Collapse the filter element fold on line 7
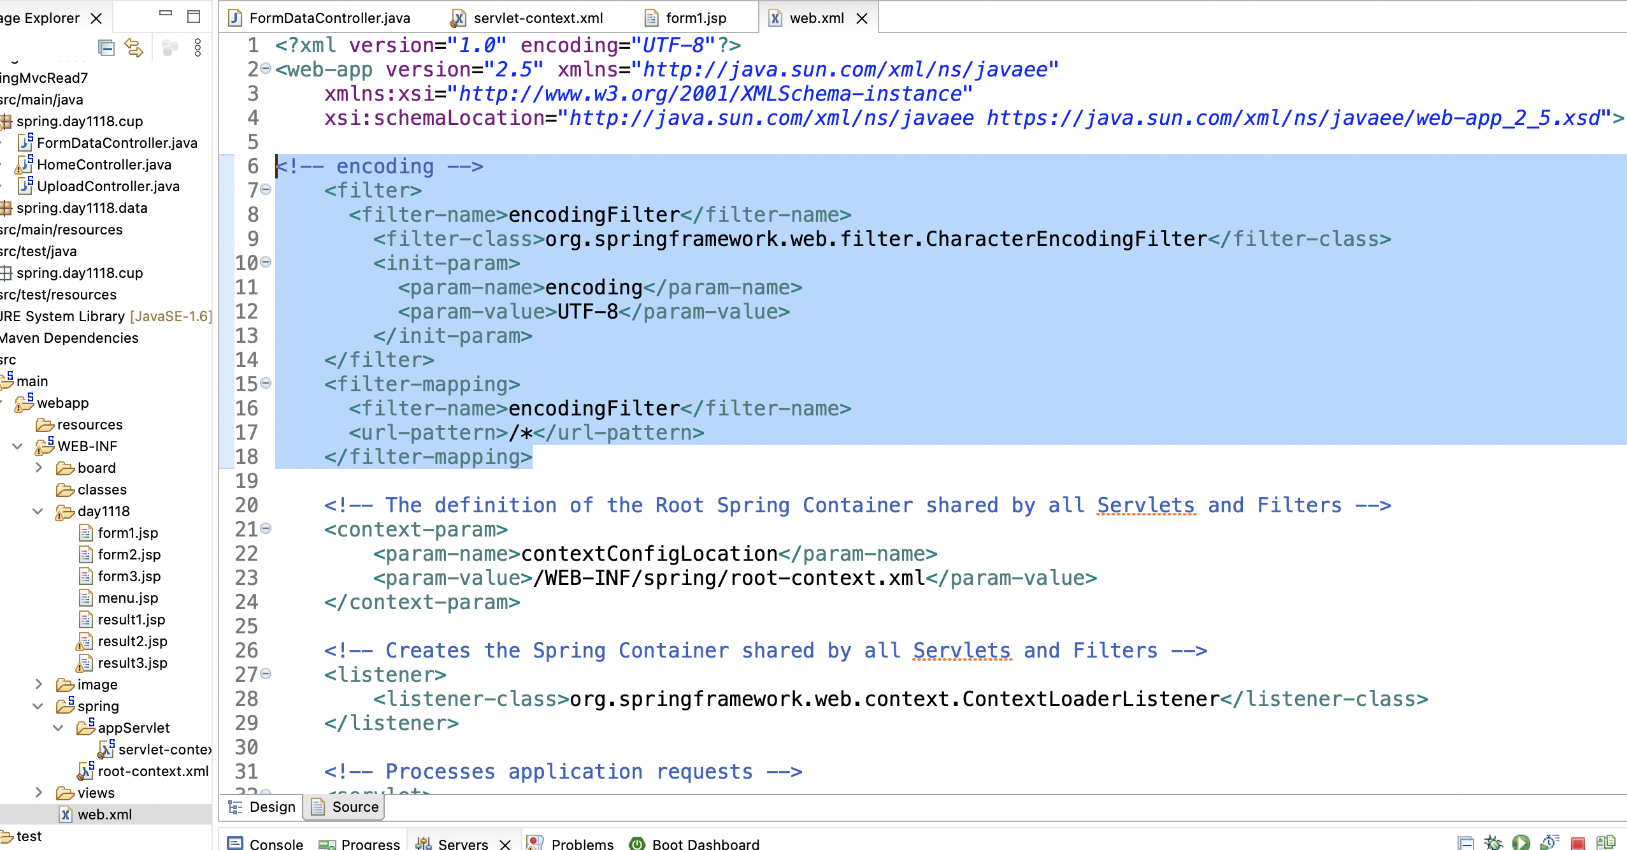Image resolution: width=1627 pixels, height=850 pixels. 266,189
